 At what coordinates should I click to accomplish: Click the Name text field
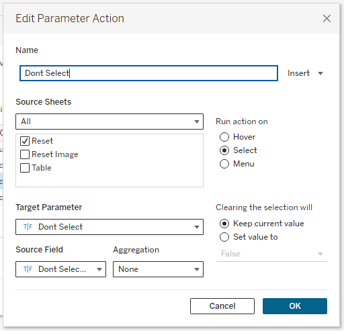(148, 73)
